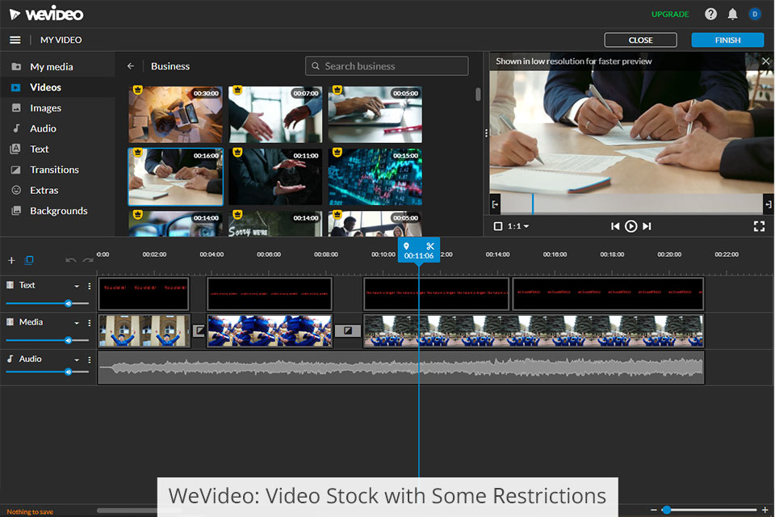Select the audio waveform clip on timeline
775x517 pixels.
click(401, 368)
